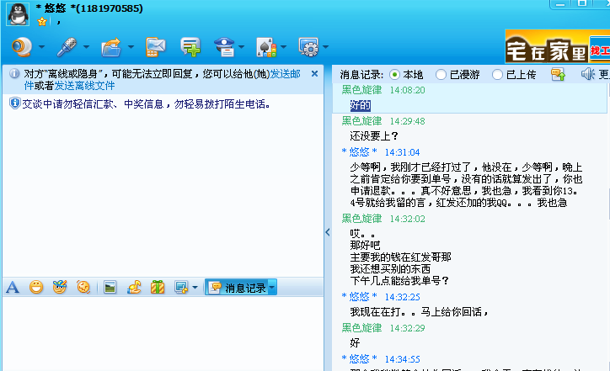610x371 pixels.
Task: Open the emoticon smiley picker
Action: [x=36, y=288]
